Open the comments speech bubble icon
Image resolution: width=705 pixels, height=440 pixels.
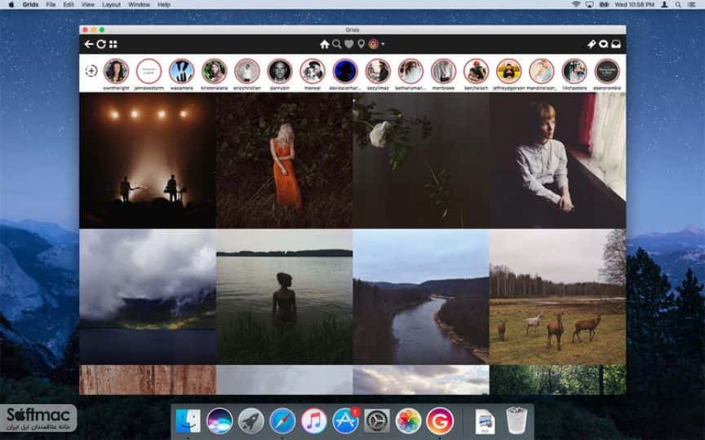[x=603, y=44]
